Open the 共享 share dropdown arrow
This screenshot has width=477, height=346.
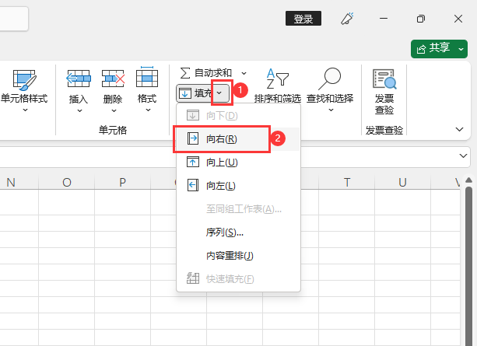[x=461, y=49]
